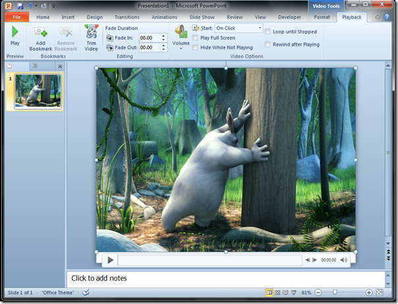Click Zoom Out minus button
Image resolution: width=398 pixels, height=304 pixels.
pos(318,293)
